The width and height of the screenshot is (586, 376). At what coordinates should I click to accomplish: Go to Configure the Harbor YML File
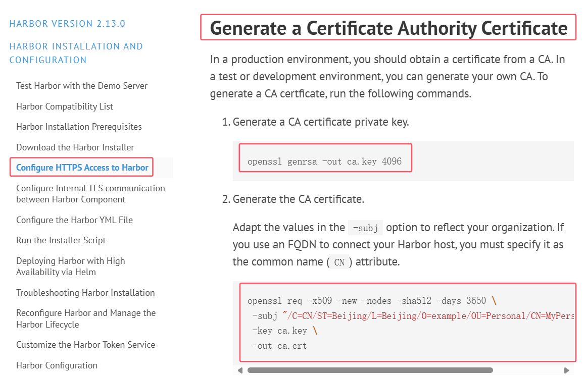coord(74,220)
